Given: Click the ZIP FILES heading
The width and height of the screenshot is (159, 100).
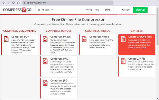Looking at the screenshot, I should pyautogui.click(x=136, y=31).
